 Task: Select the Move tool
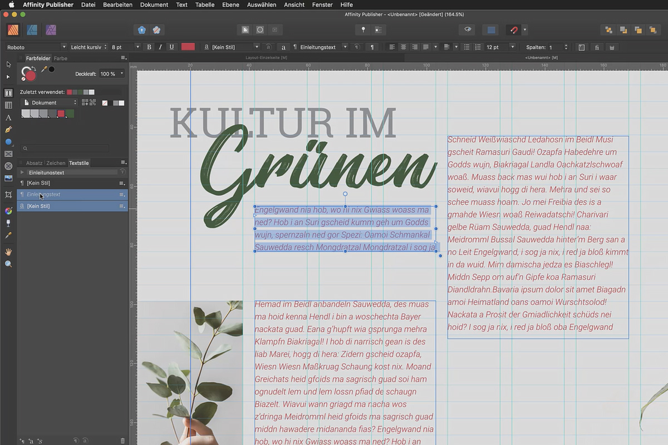pyautogui.click(x=8, y=65)
